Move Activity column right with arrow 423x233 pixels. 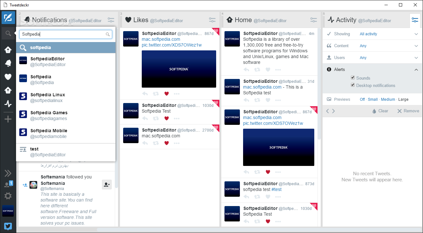(334, 111)
